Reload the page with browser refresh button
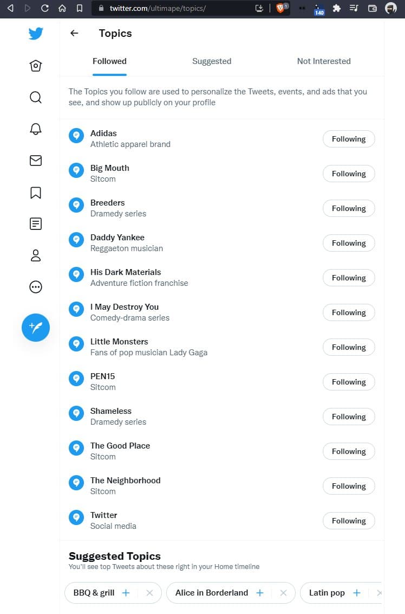The image size is (405, 614). pyautogui.click(x=44, y=8)
